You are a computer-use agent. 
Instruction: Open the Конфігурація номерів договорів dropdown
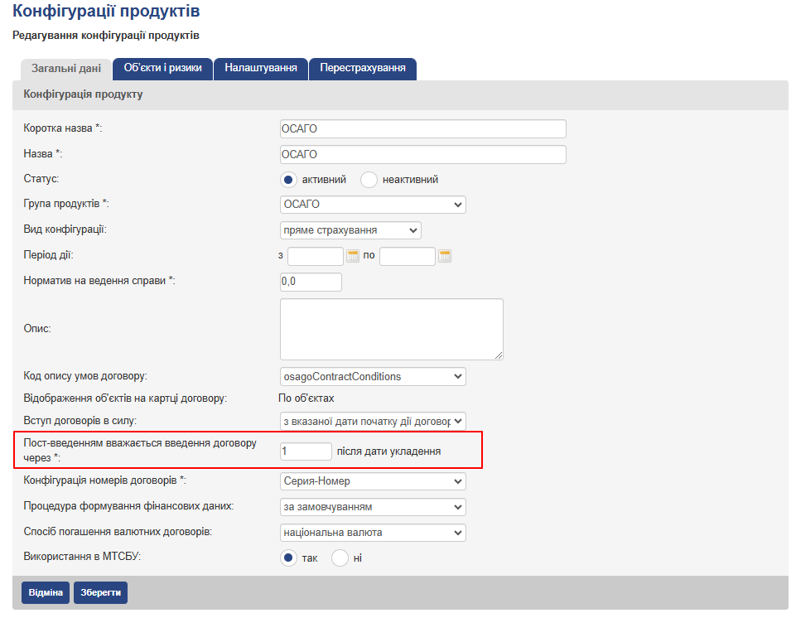click(x=373, y=481)
